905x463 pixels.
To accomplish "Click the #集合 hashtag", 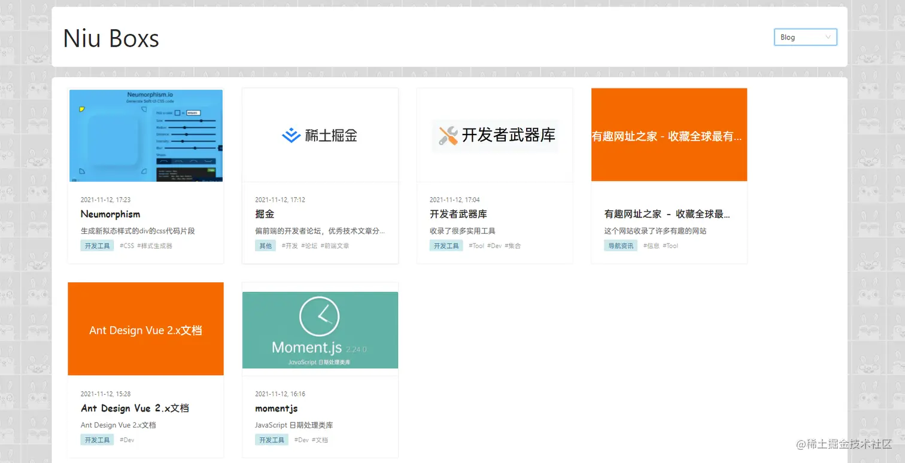I will click(x=513, y=246).
